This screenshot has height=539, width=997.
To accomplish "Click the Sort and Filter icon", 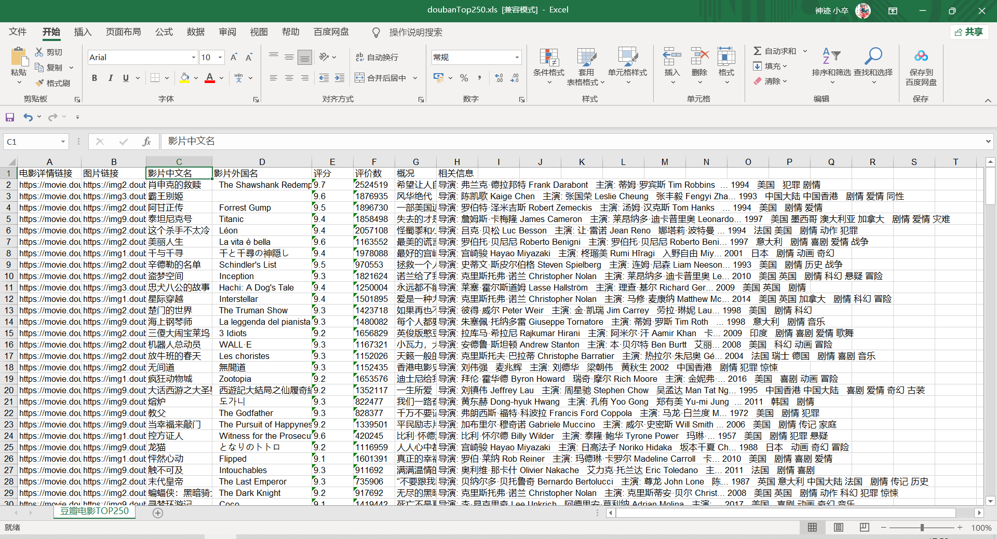I will 831,56.
